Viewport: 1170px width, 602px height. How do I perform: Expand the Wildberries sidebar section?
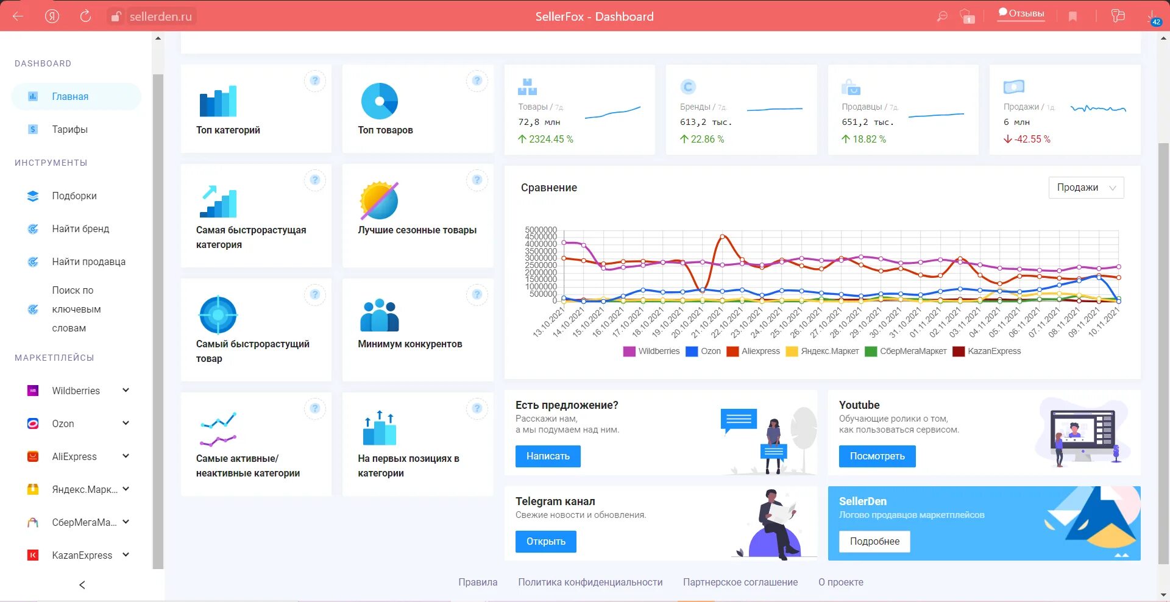tap(126, 391)
